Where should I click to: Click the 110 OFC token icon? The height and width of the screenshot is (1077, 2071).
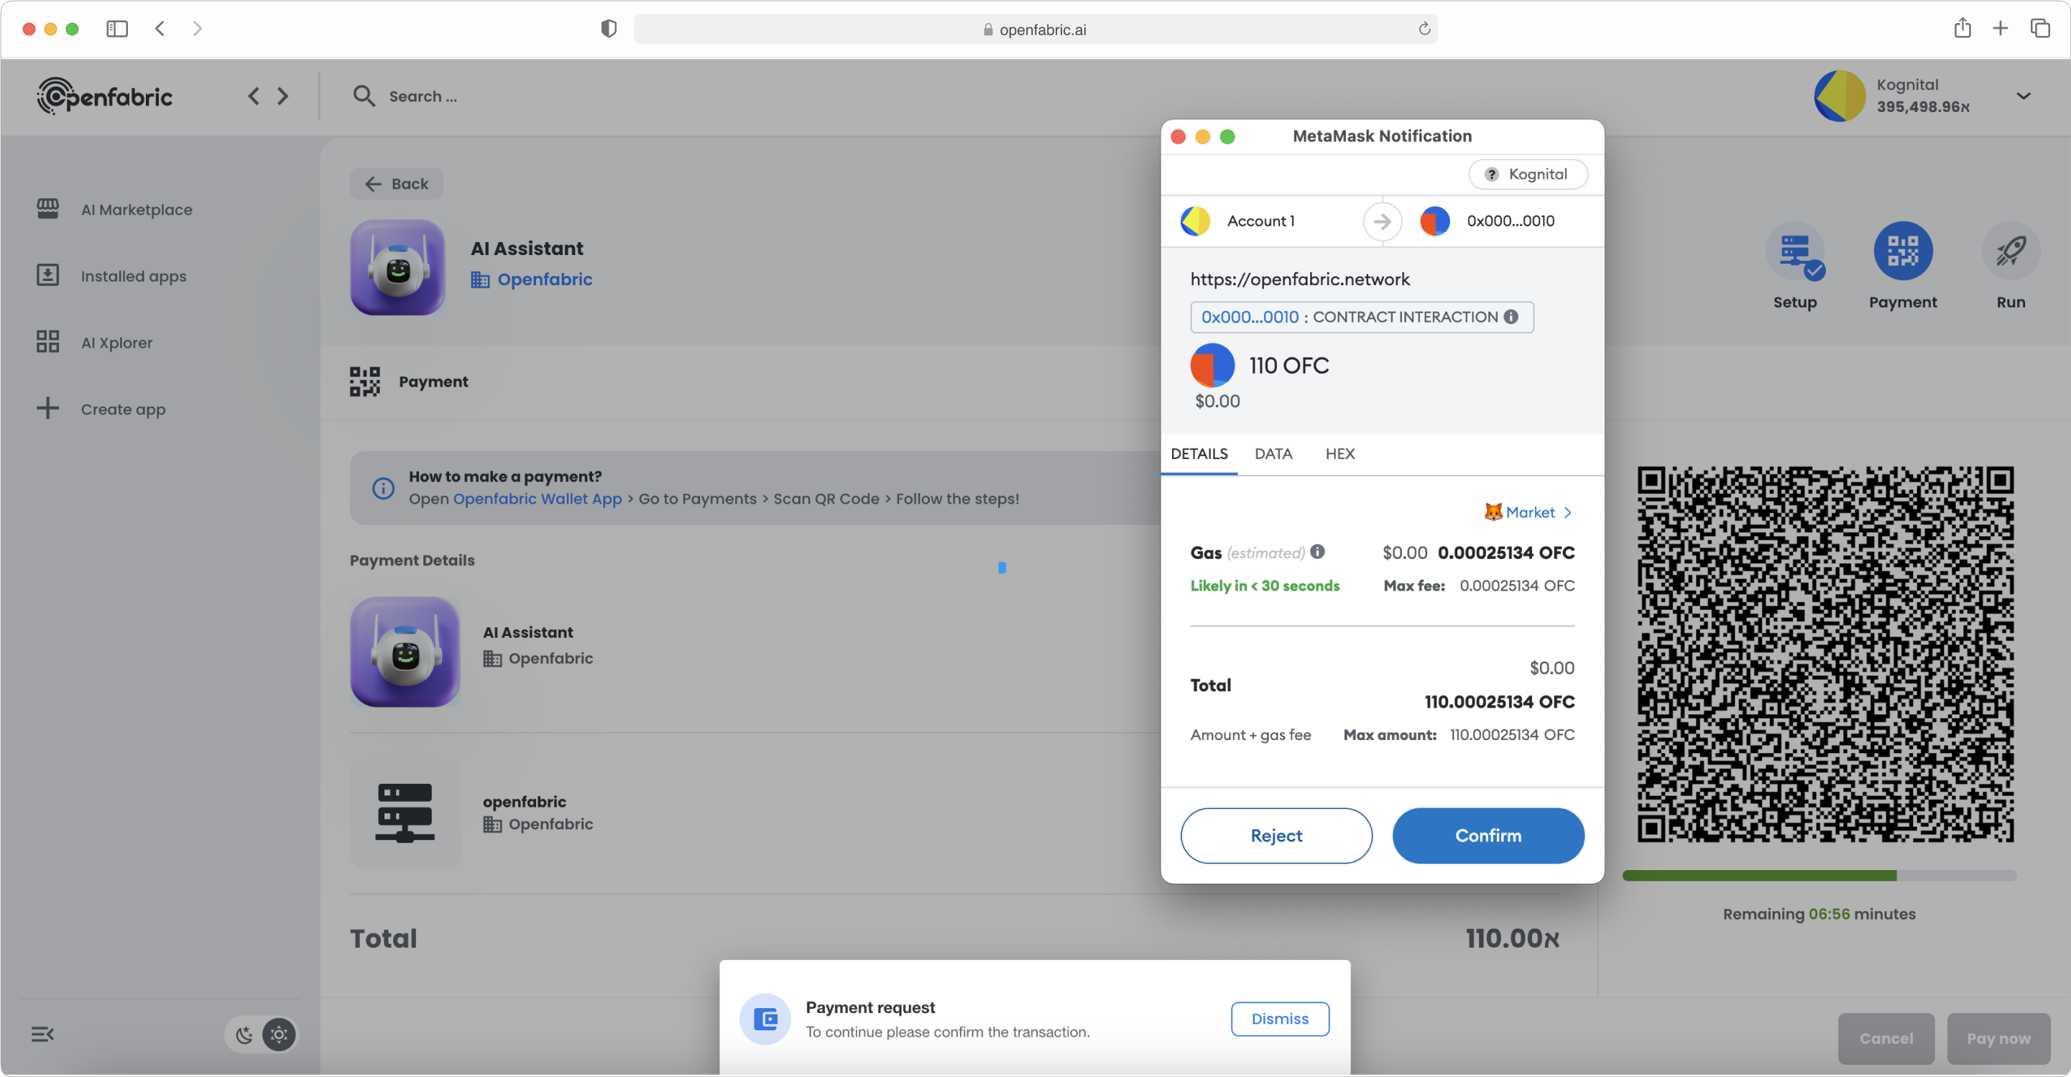pyautogui.click(x=1212, y=366)
